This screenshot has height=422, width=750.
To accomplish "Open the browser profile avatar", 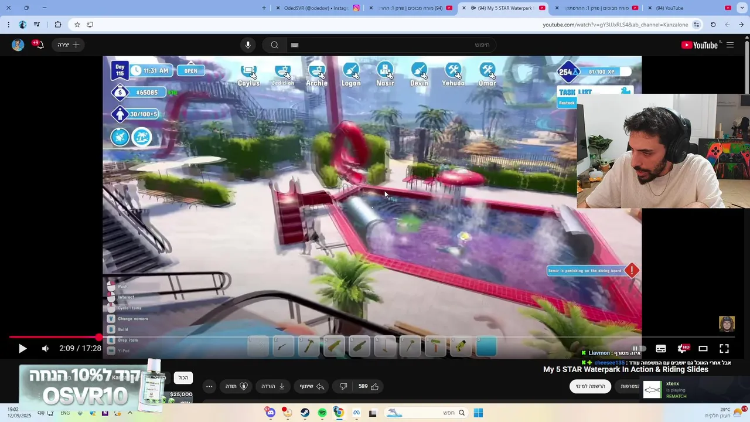I will pyautogui.click(x=22, y=25).
